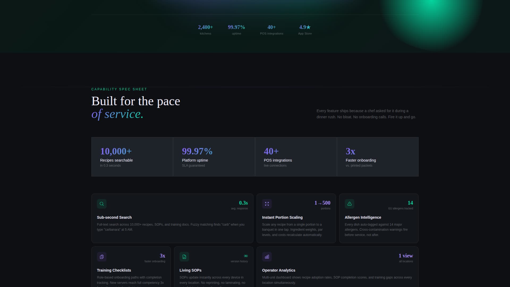Select the Living SOPs document icon

point(184,257)
